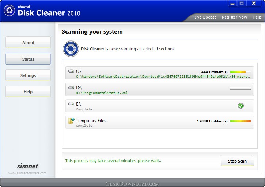Click the simnet logo in sidebar
The width and height of the screenshot is (265, 187).
(x=27, y=166)
